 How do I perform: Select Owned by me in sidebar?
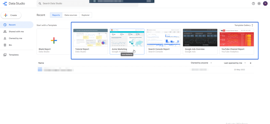[17, 38]
